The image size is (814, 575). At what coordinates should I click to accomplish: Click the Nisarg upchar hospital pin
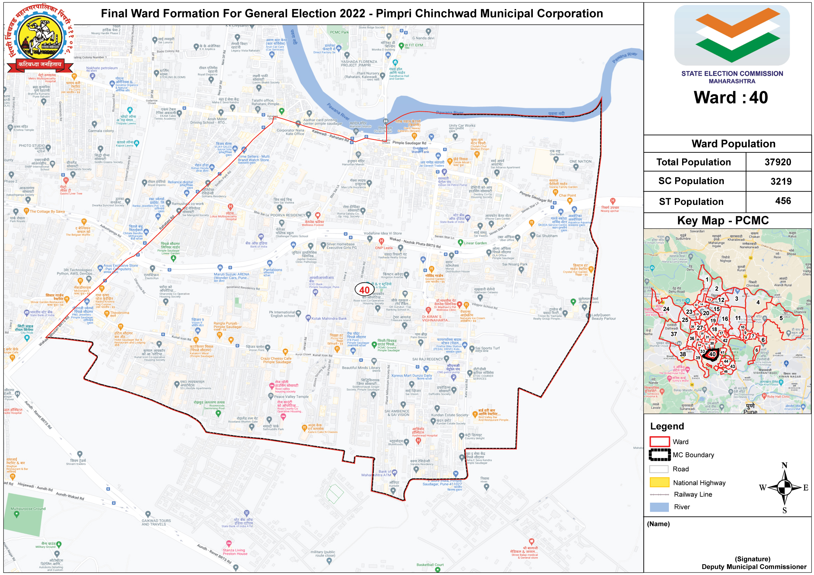point(612,201)
